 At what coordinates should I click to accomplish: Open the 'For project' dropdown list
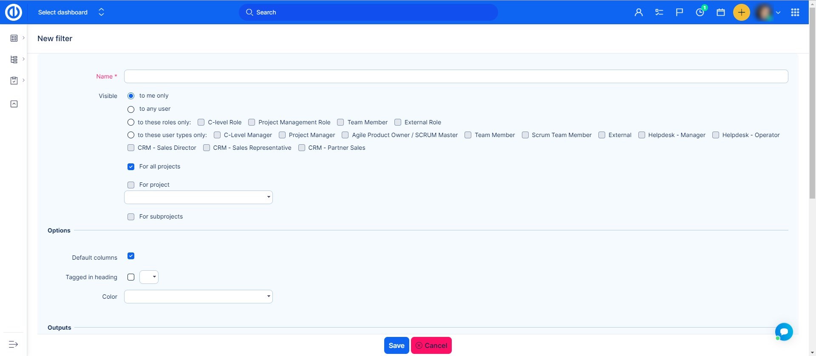tap(198, 197)
